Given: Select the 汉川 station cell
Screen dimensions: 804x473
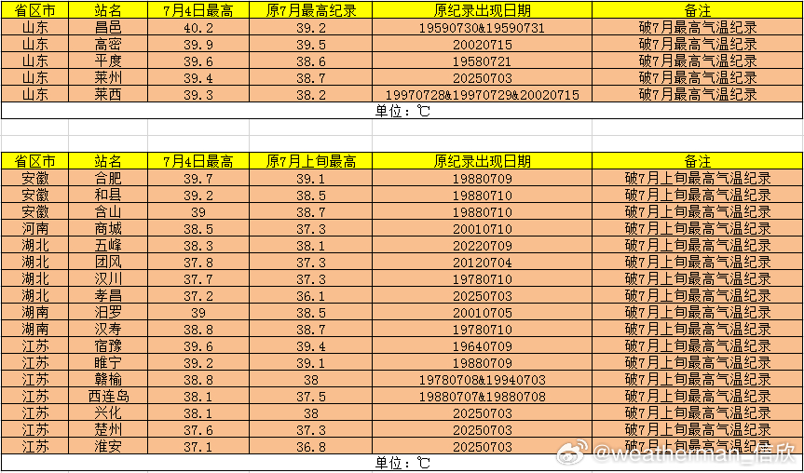Looking at the screenshot, I should click(108, 278).
